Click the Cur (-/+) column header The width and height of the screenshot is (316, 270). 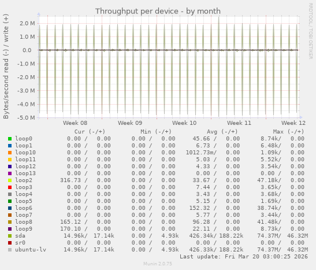pyautogui.click(x=90, y=132)
